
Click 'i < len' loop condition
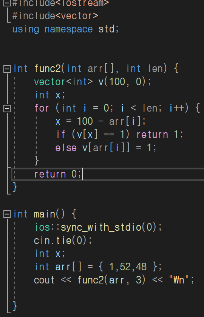click(x=139, y=108)
